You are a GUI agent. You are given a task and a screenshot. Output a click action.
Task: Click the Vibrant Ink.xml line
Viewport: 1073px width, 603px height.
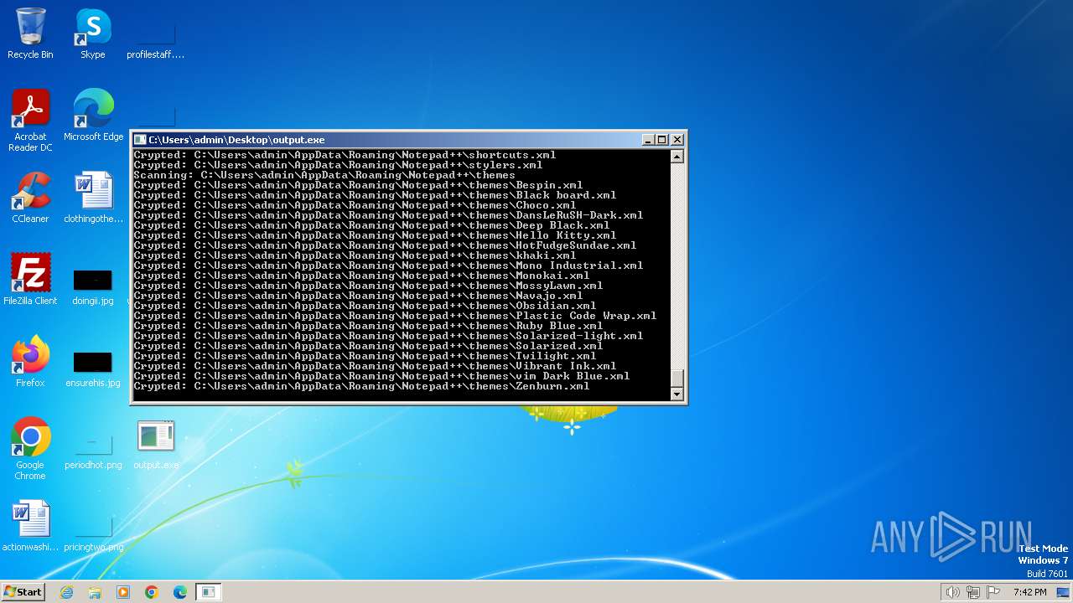click(x=375, y=366)
